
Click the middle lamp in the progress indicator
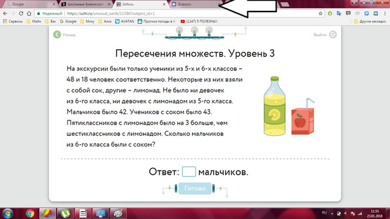tap(194, 32)
